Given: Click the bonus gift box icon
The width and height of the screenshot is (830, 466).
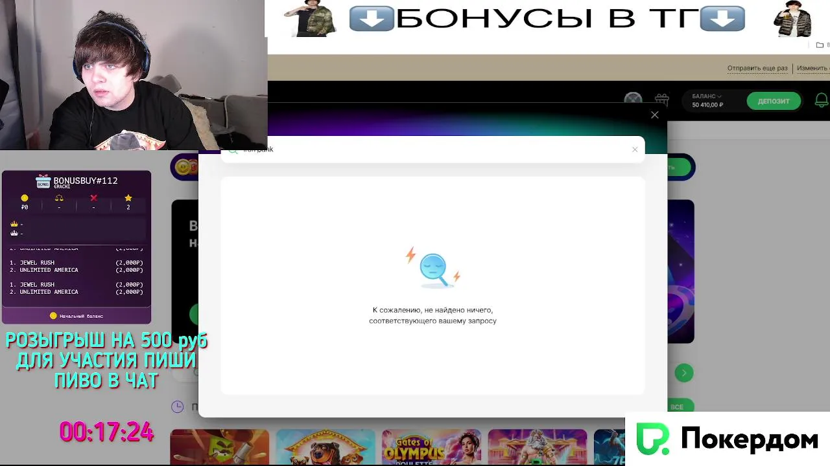Looking at the screenshot, I should coord(43,182).
